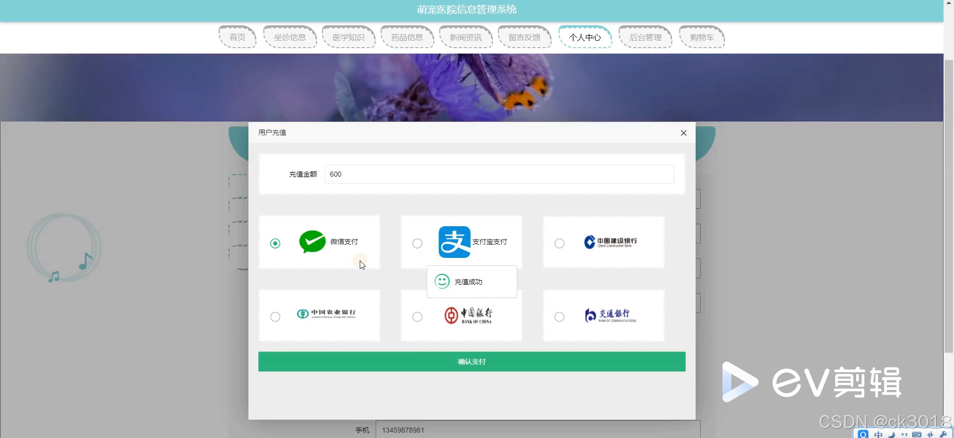Open 购物车 navigation tab

tap(702, 37)
